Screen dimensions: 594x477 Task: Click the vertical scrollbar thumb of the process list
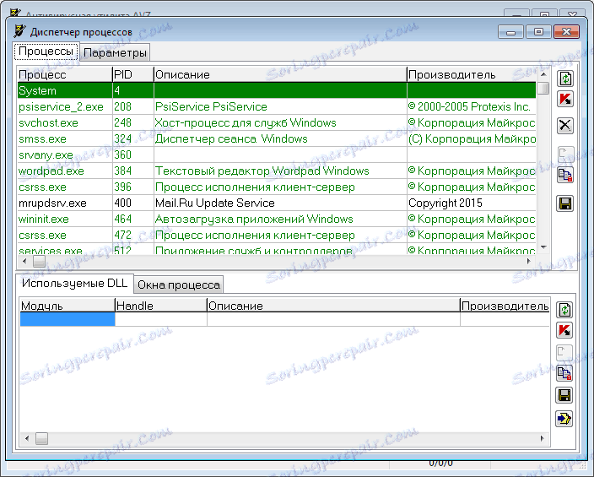pyautogui.click(x=543, y=88)
